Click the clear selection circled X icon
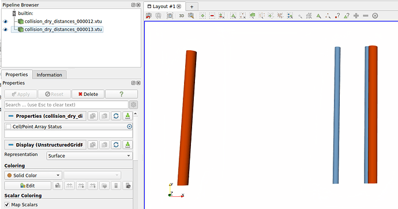Image resolution: width=398 pixels, height=209 pixels. pos(375,16)
